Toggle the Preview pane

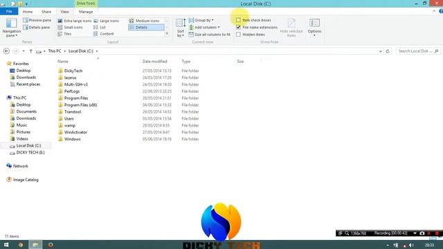37,20
